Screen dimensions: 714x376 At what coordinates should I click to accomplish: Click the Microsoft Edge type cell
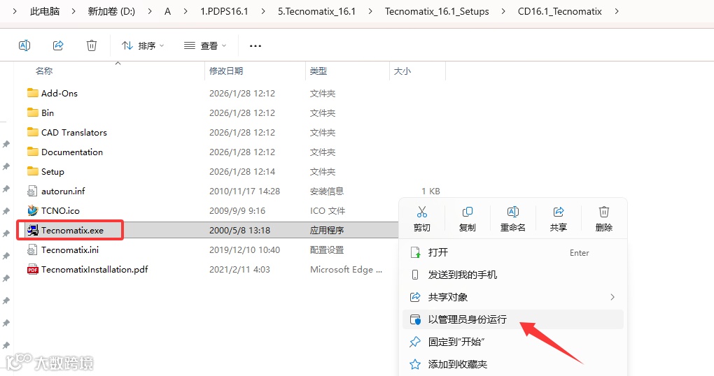tap(346, 269)
